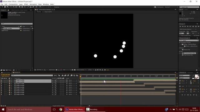
Task: Open the Layer menu
Action: (21, 4)
